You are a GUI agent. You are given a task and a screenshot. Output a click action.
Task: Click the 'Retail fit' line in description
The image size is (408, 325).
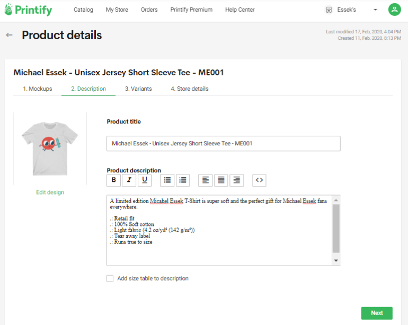pyautogui.click(x=122, y=218)
